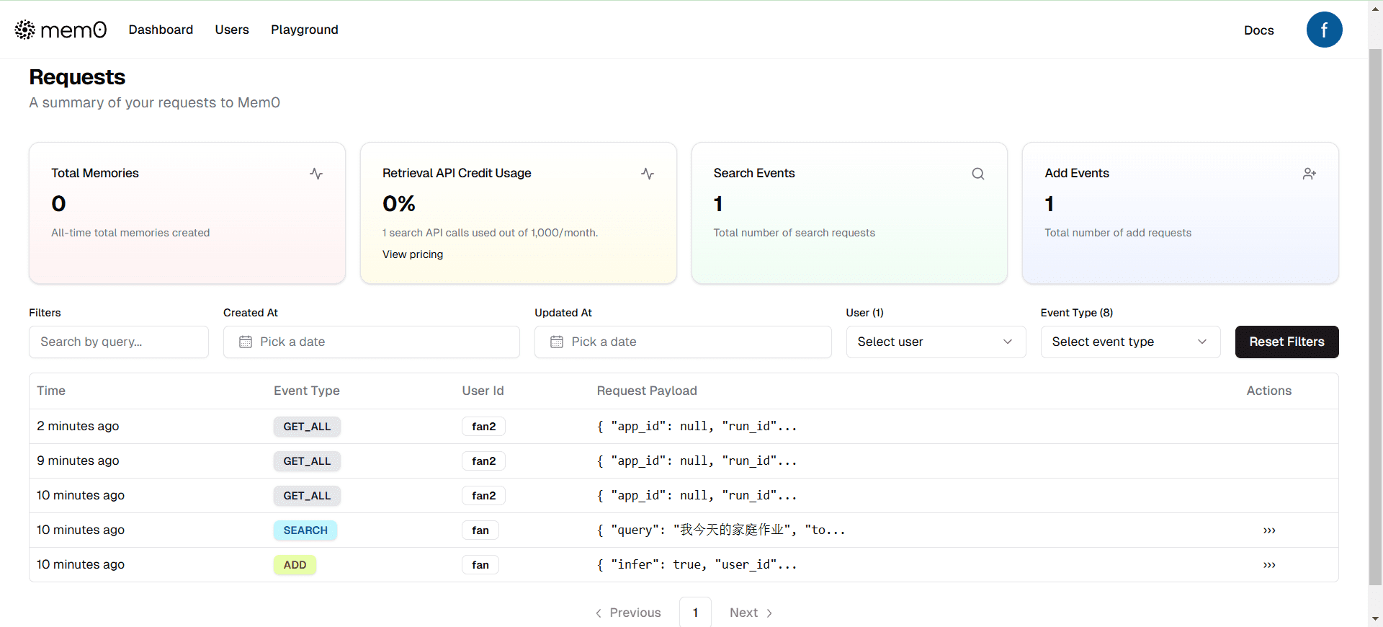
Task: Open the View pricing link
Action: coord(413,254)
